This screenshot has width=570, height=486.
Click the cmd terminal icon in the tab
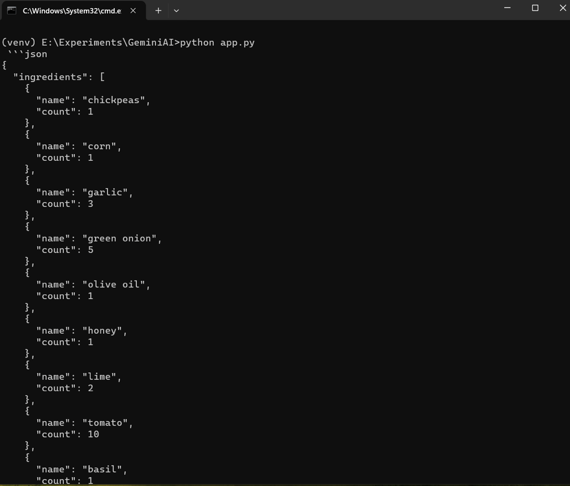pos(12,11)
